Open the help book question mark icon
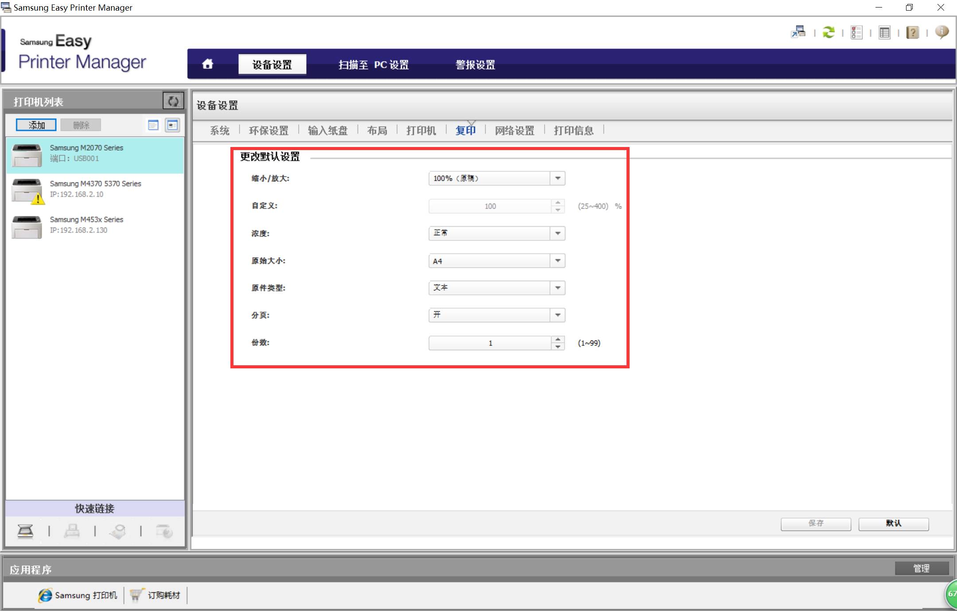957x611 pixels. [913, 33]
